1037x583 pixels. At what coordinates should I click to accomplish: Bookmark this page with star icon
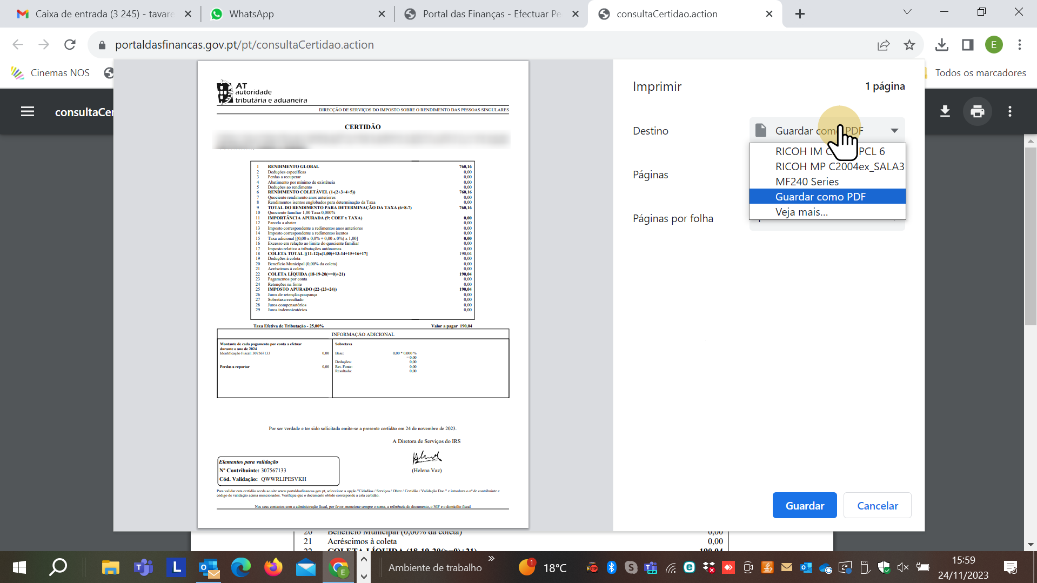909,45
